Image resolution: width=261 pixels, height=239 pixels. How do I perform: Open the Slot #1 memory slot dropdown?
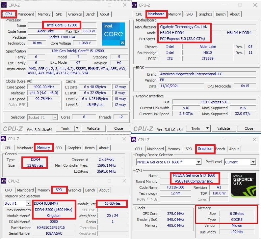(17, 203)
